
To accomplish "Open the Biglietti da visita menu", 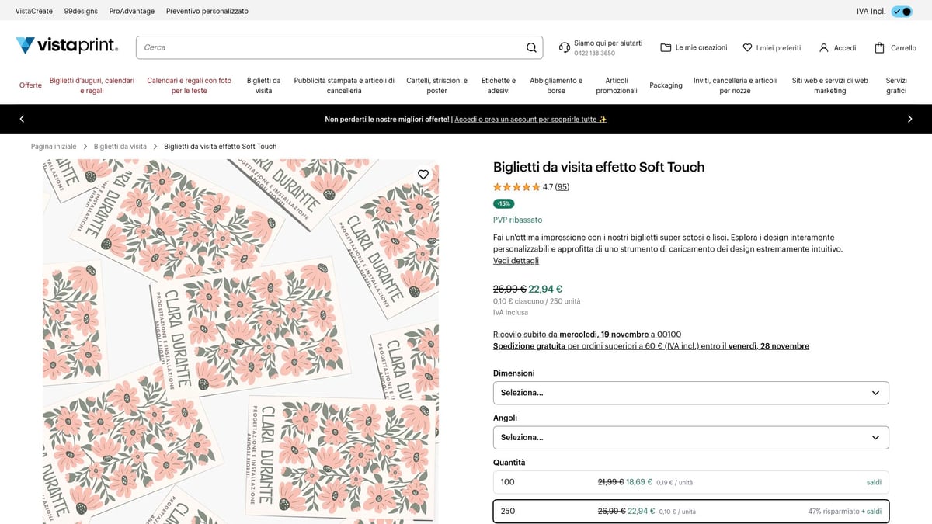I will click(263, 85).
